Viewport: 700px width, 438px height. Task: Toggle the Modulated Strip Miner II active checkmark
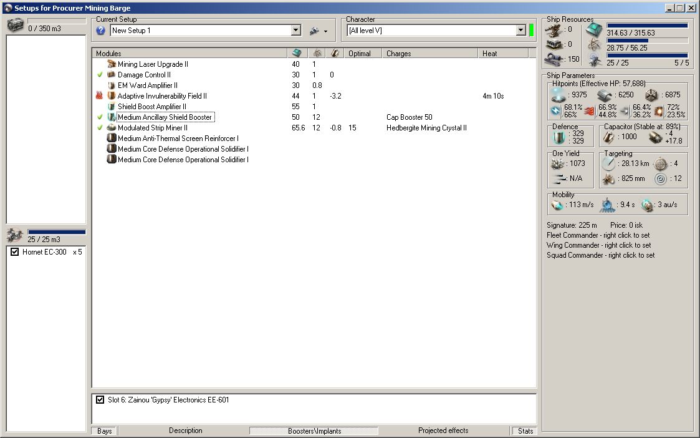(100, 128)
